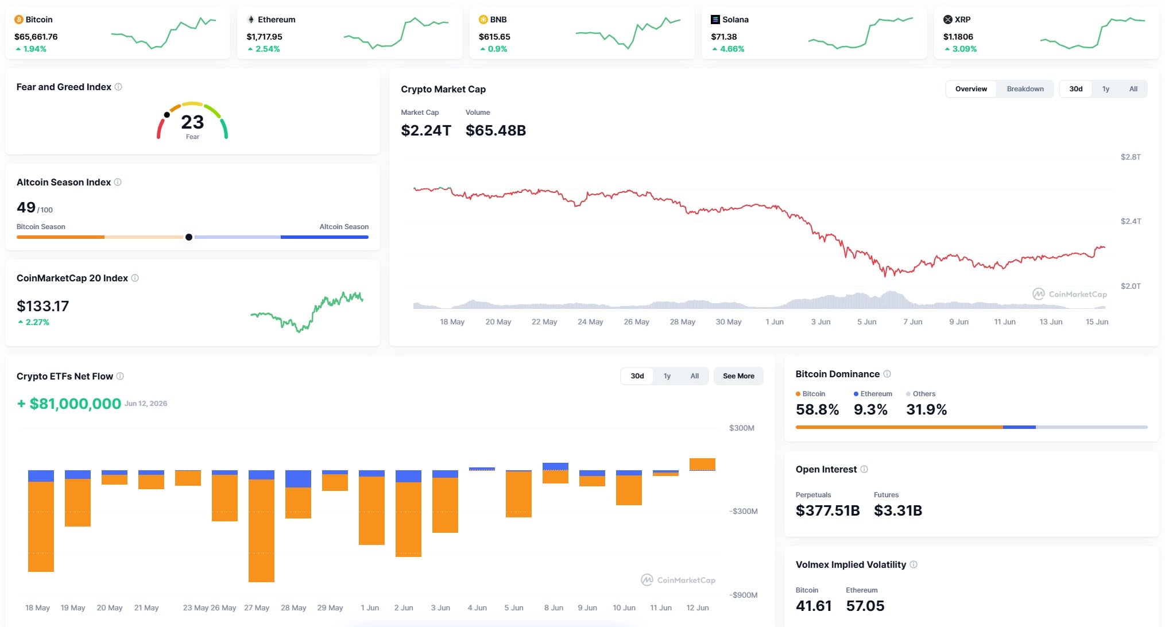The width and height of the screenshot is (1165, 627).
Task: Click the $2.24T Market Cap value
Action: click(426, 130)
